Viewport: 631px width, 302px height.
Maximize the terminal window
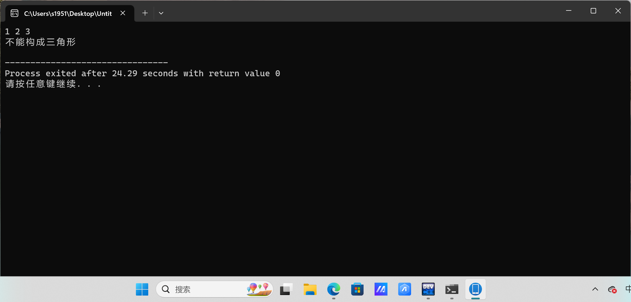pyautogui.click(x=593, y=11)
